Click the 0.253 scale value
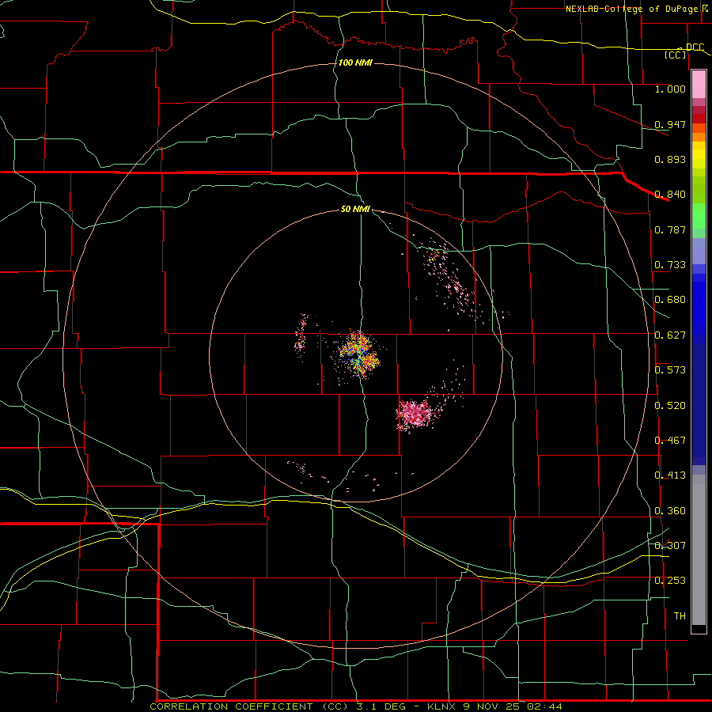712x712 pixels. (670, 581)
